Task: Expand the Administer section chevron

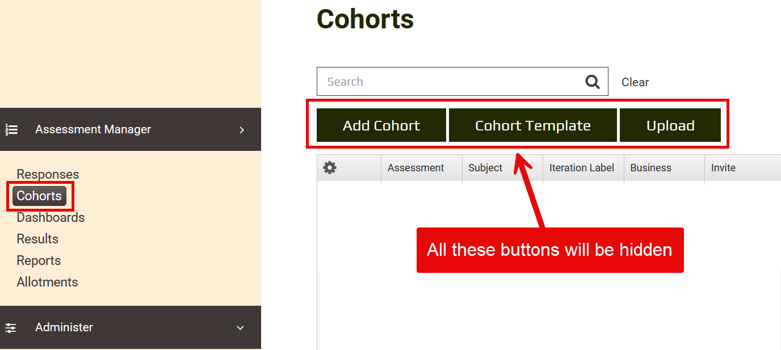Action: [240, 327]
